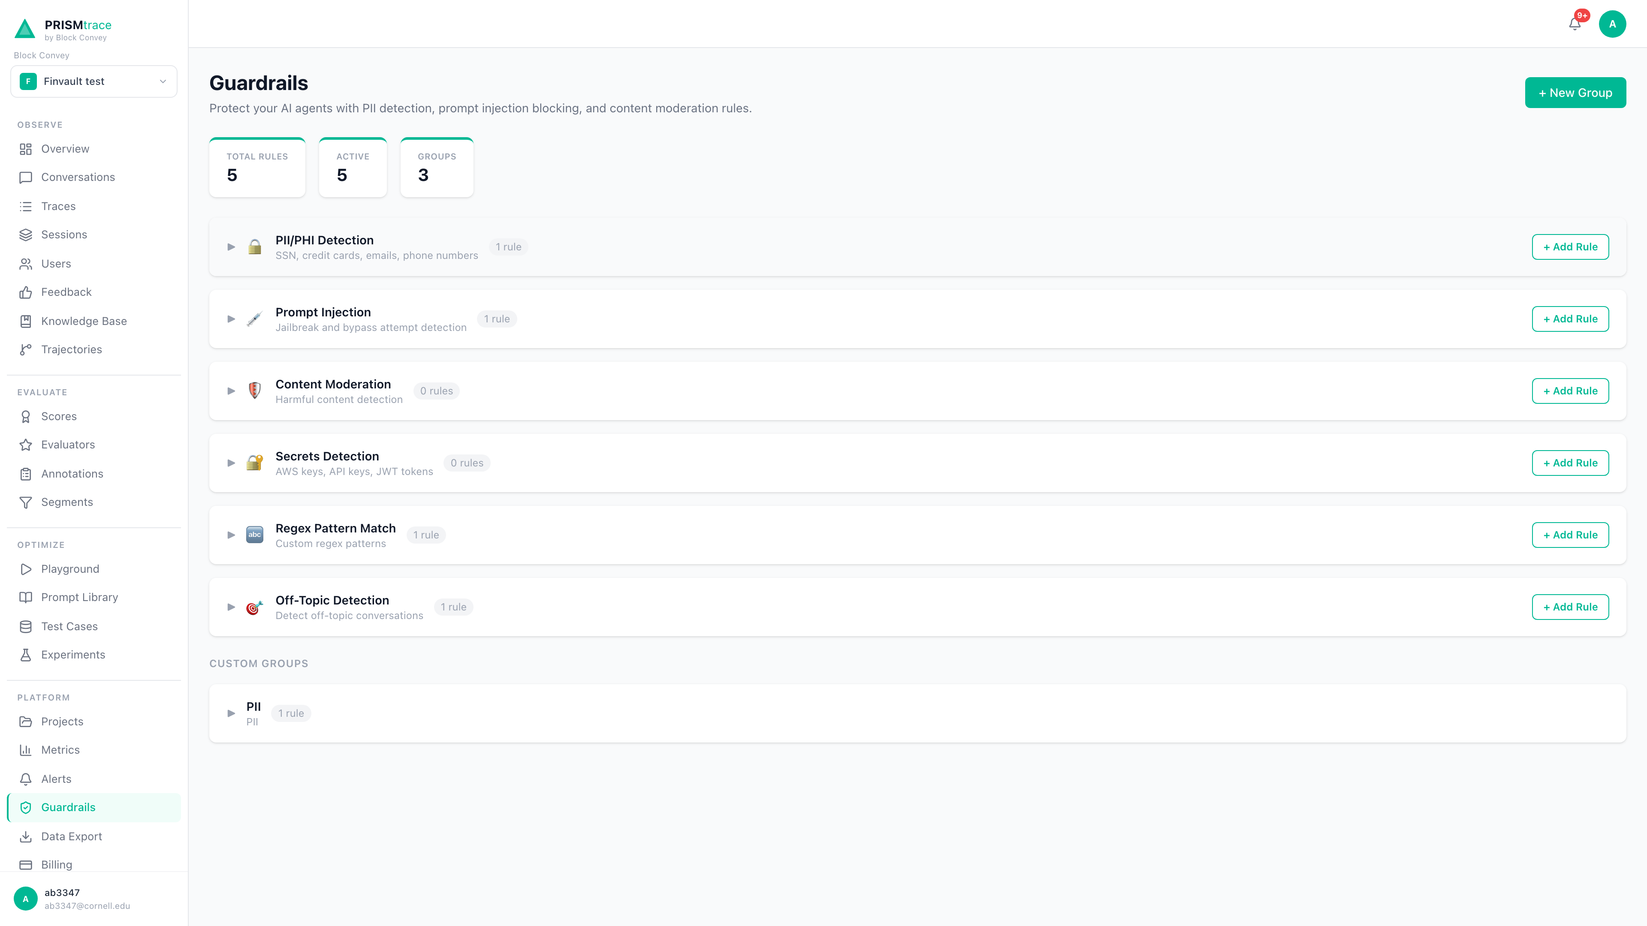Screen dimensions: 1647x926
Task: Click the Playground play icon
Action: 26,569
